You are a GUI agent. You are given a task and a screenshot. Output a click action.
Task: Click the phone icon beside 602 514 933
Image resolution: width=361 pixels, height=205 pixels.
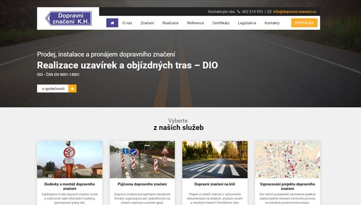click(239, 11)
